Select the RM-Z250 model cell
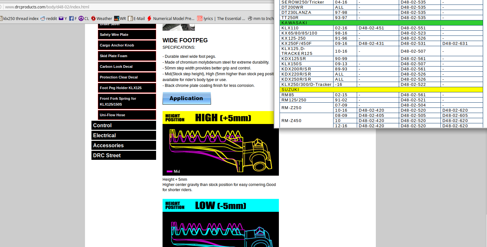The image size is (487, 247). (x=306, y=108)
